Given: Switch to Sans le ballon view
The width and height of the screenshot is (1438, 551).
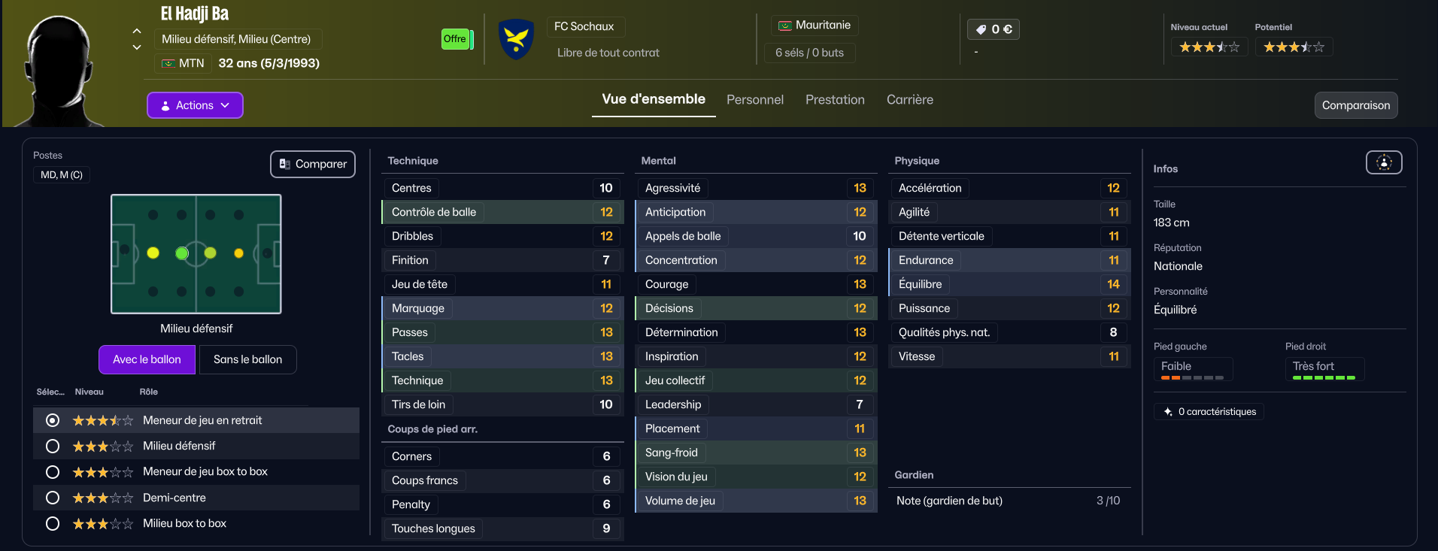Looking at the screenshot, I should click(x=247, y=360).
